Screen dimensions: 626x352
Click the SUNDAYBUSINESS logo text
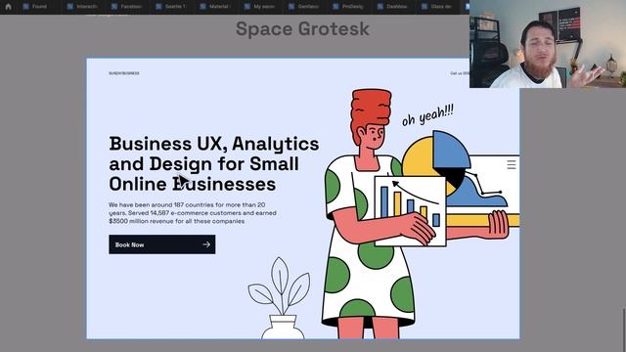pos(124,73)
